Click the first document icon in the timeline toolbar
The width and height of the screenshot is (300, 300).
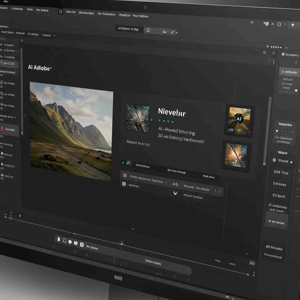pos(59,239)
